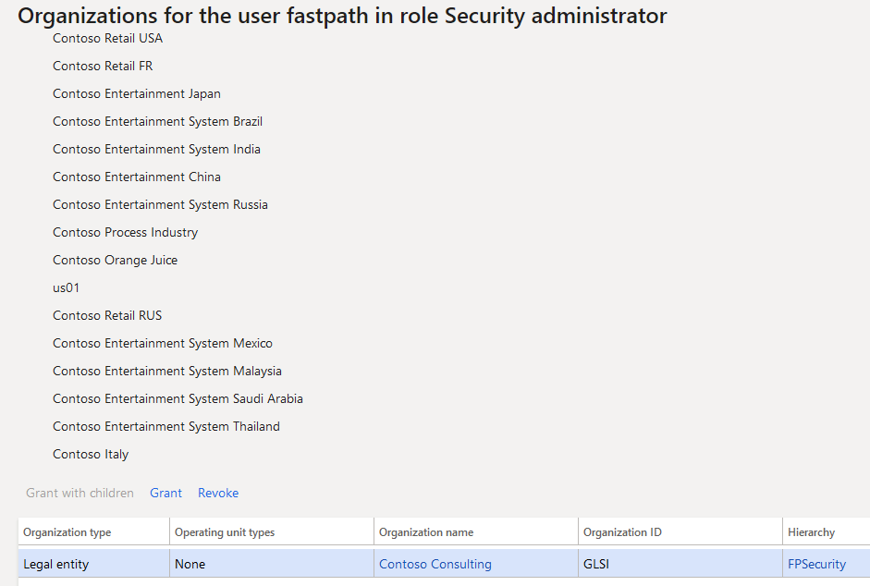
Task: Select the Legal entity grid row
Action: pyautogui.click(x=444, y=564)
